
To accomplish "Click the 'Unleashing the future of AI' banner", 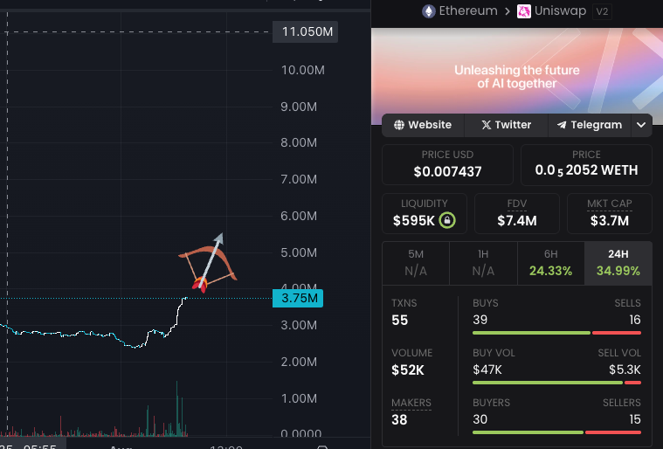I will [517, 77].
